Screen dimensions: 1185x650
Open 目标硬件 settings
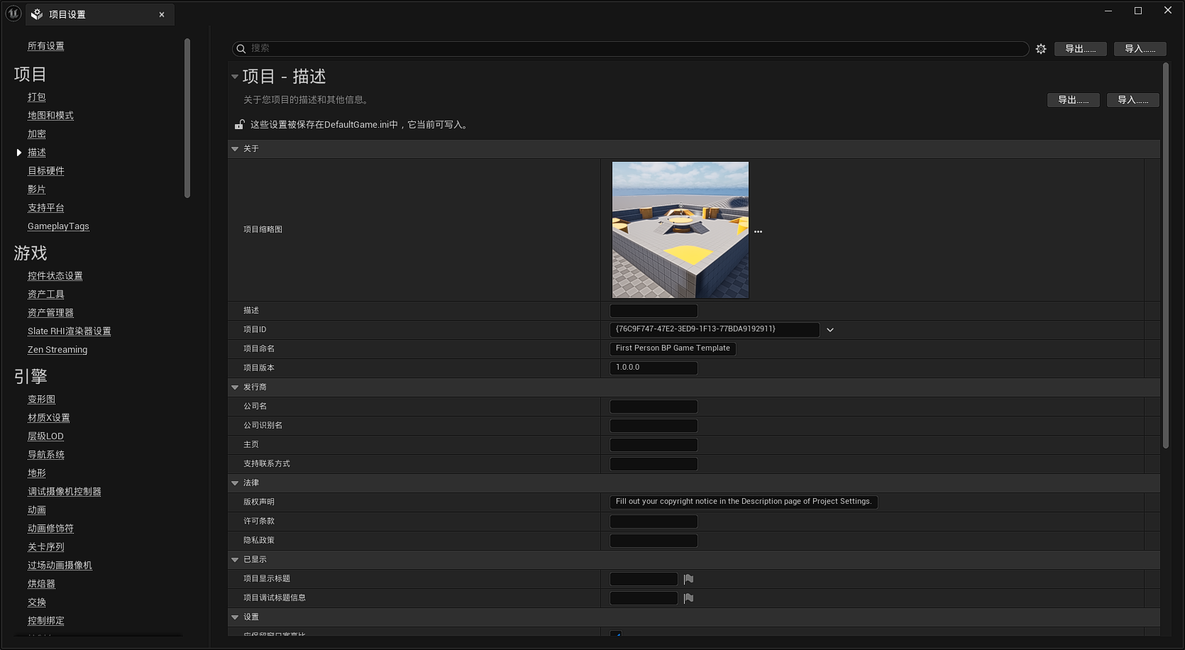tap(46, 171)
